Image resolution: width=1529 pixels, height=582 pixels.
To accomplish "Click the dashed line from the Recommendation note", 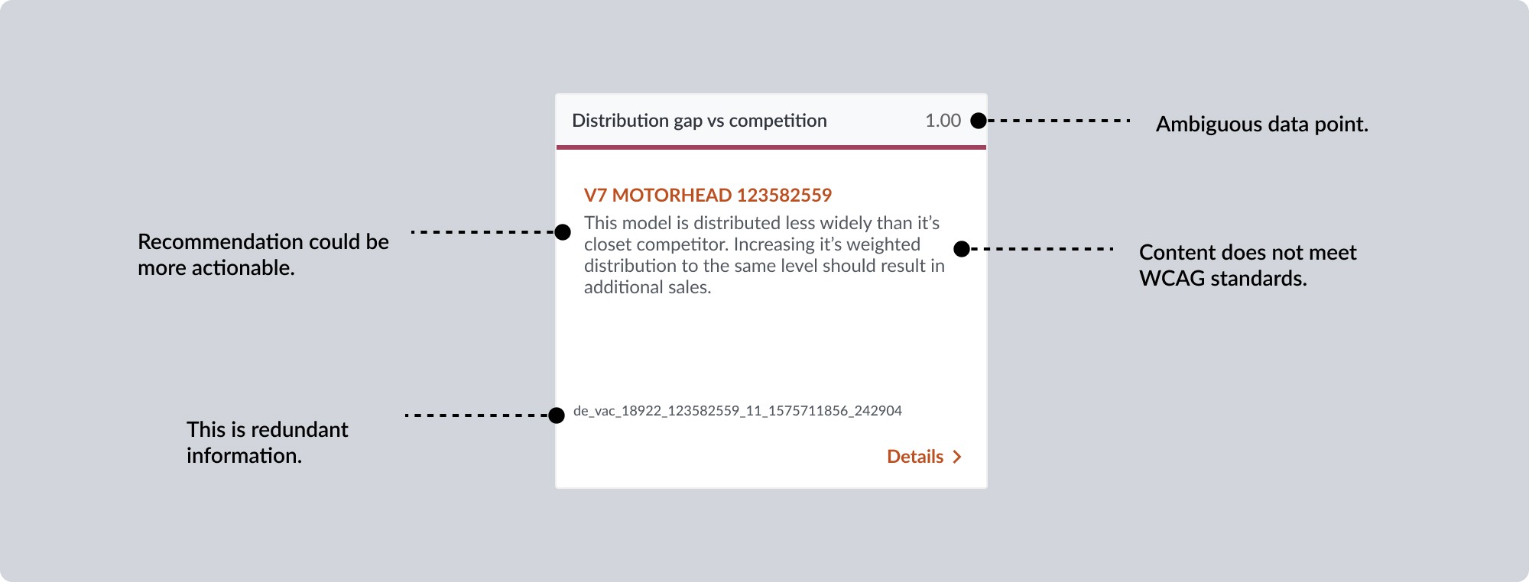I will pyautogui.click(x=483, y=232).
